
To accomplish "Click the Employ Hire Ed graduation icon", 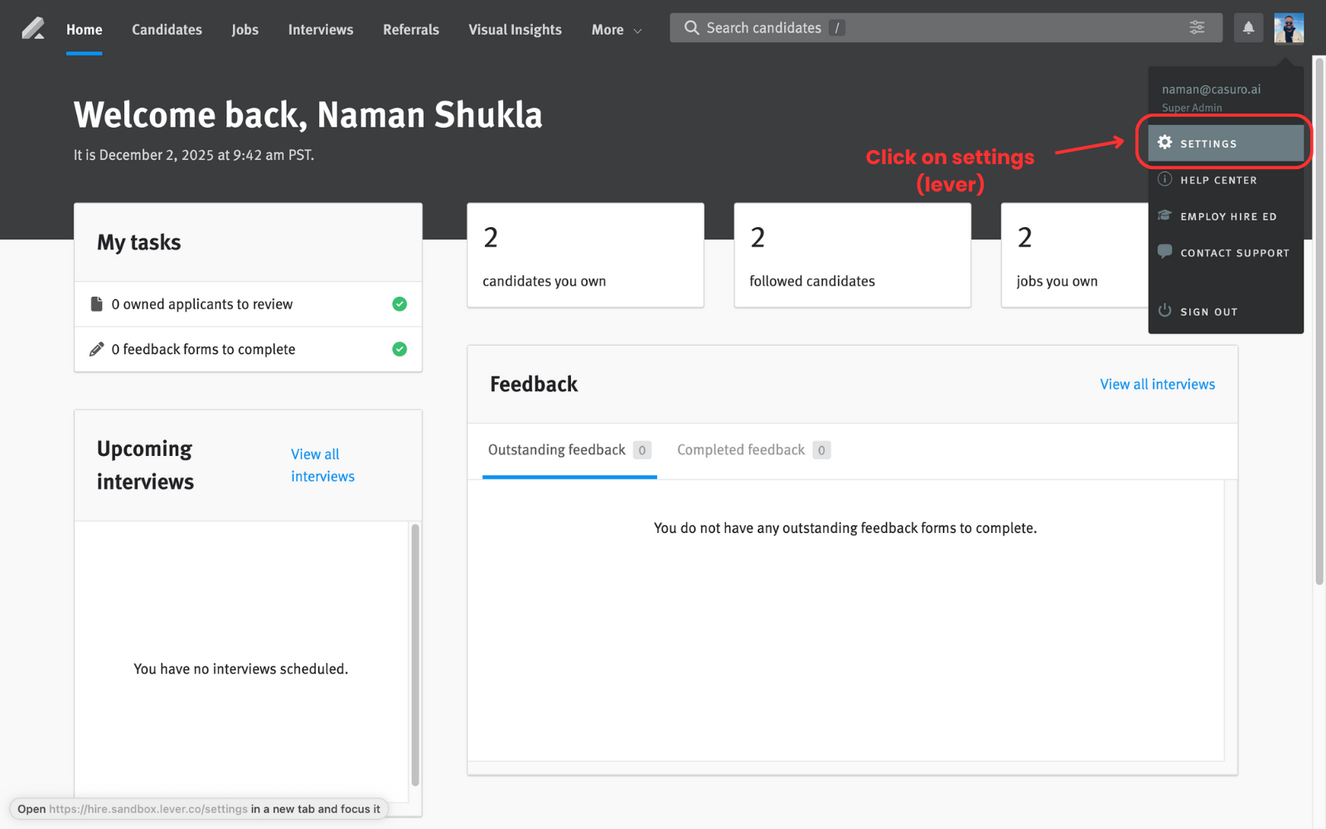I will pos(1164,216).
